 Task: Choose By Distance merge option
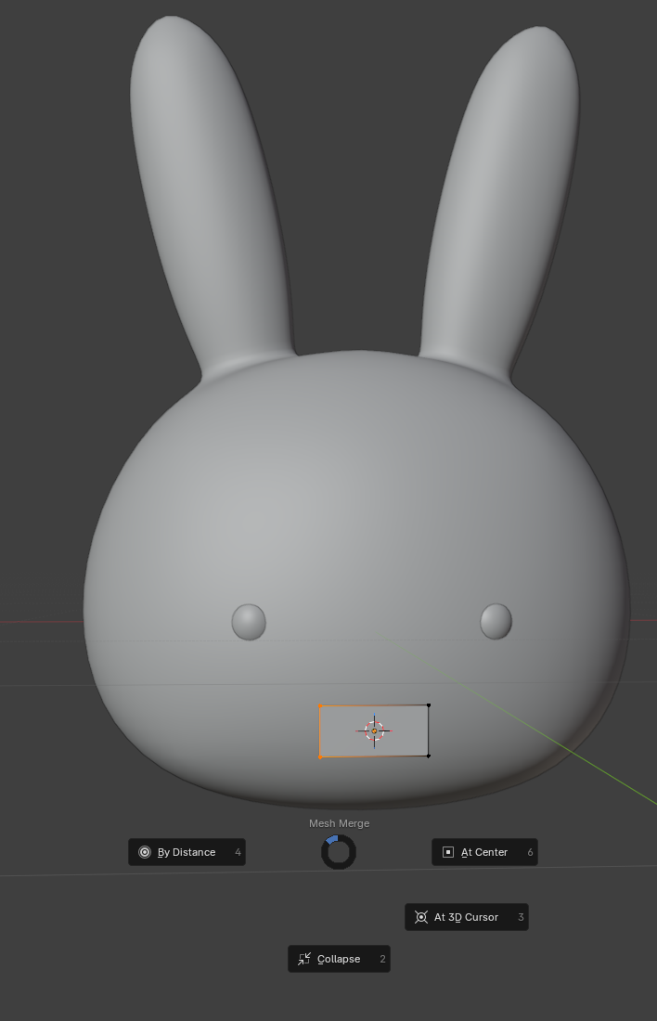[187, 852]
